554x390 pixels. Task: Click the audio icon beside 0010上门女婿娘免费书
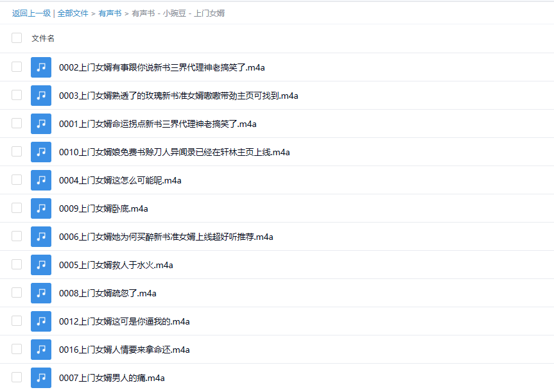click(40, 151)
